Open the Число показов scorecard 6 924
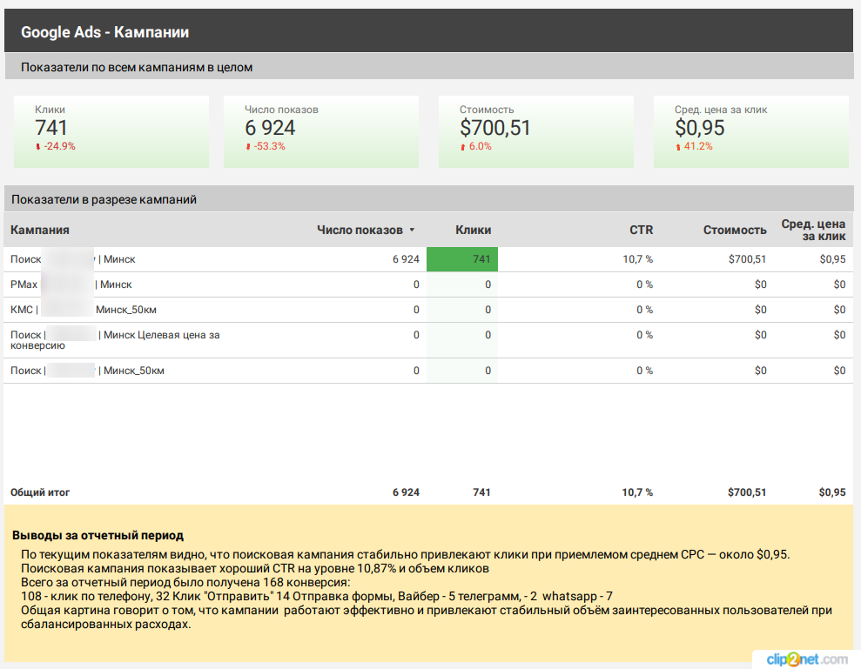The image size is (861, 669). tap(320, 131)
